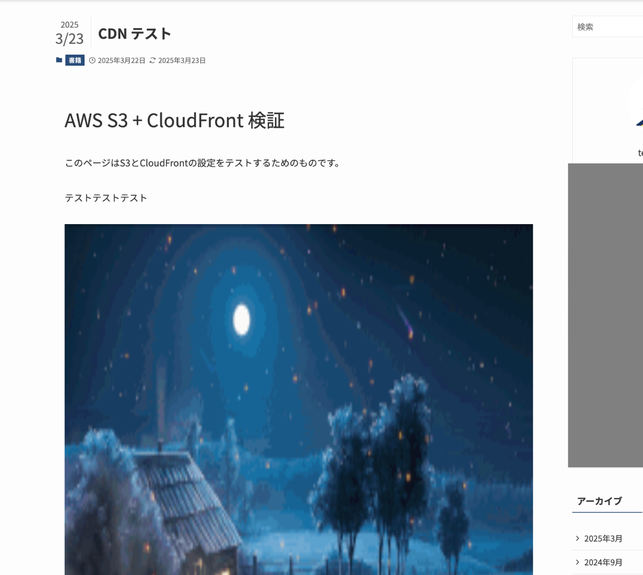The height and width of the screenshot is (575, 643).
Task: Click the chevron beside 2025年3月
Action: 577,538
